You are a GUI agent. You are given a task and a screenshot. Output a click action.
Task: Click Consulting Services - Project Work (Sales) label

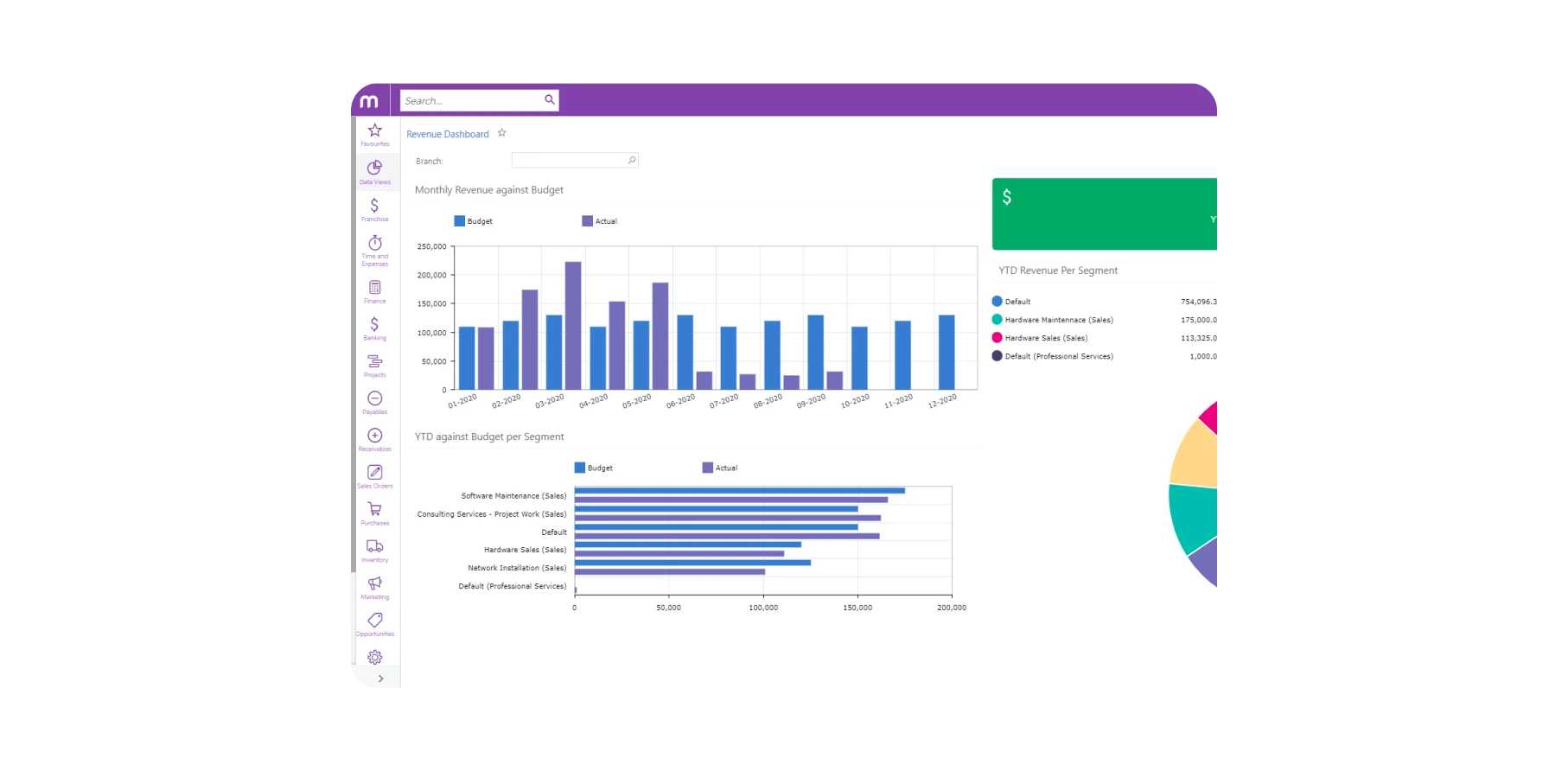(x=492, y=514)
